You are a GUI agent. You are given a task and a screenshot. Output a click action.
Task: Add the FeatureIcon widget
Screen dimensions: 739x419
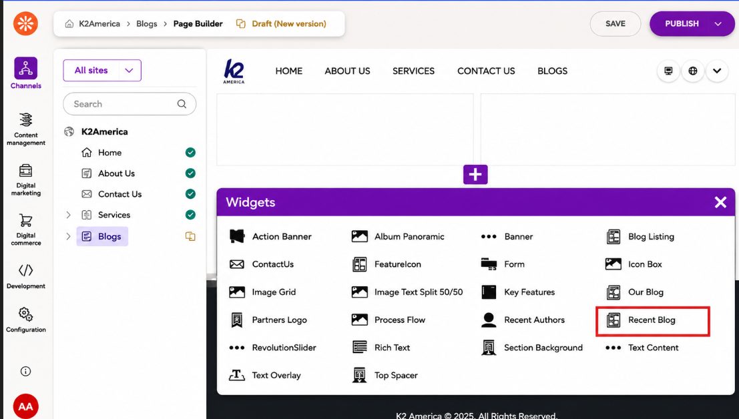[x=387, y=264]
